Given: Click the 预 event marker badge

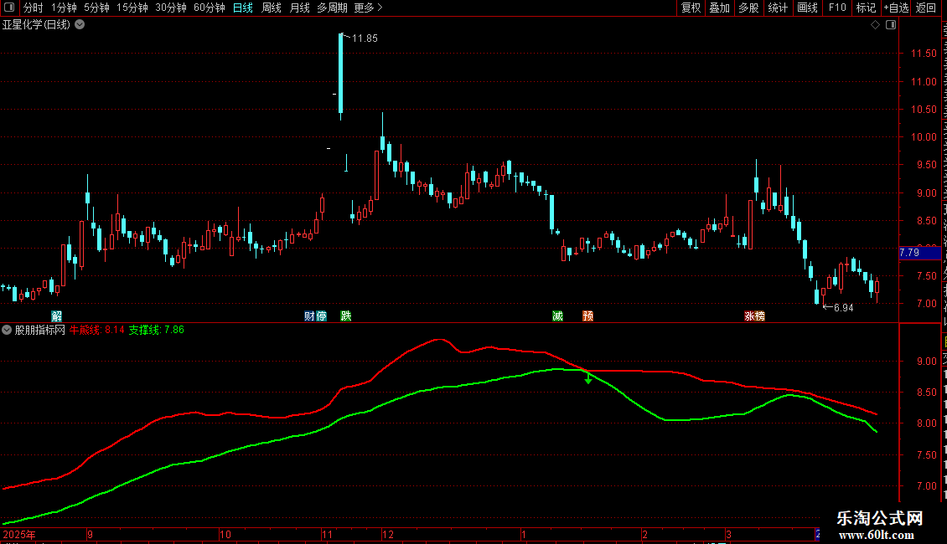Looking at the screenshot, I should (587, 316).
